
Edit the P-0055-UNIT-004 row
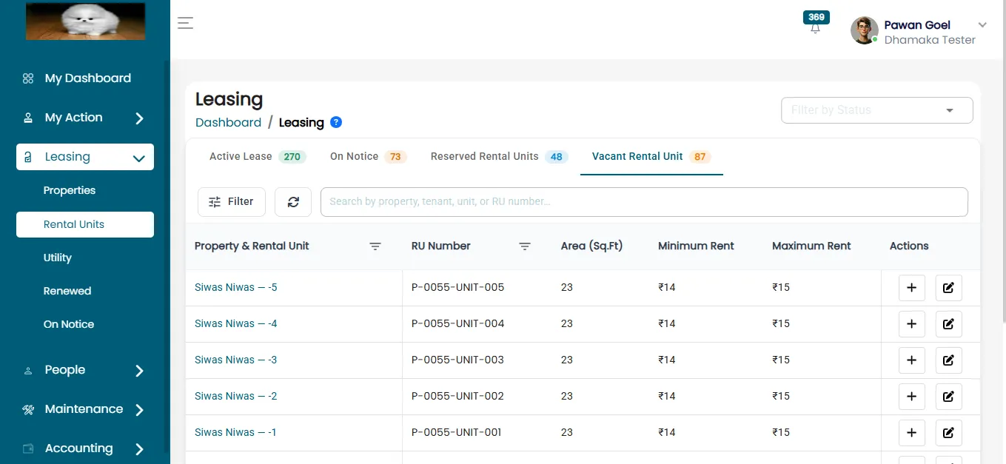949,324
